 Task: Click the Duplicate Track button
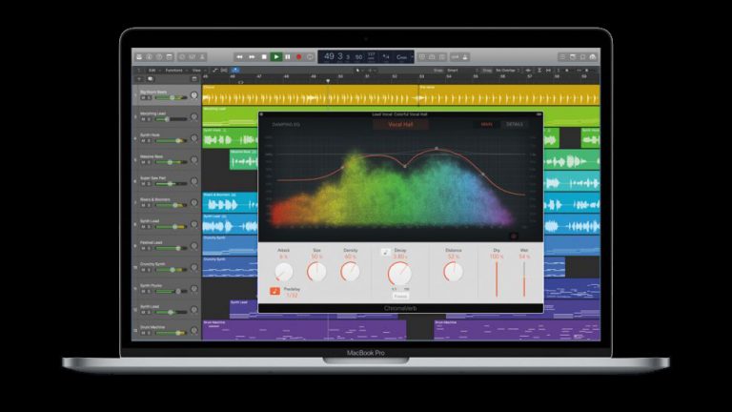click(x=150, y=79)
